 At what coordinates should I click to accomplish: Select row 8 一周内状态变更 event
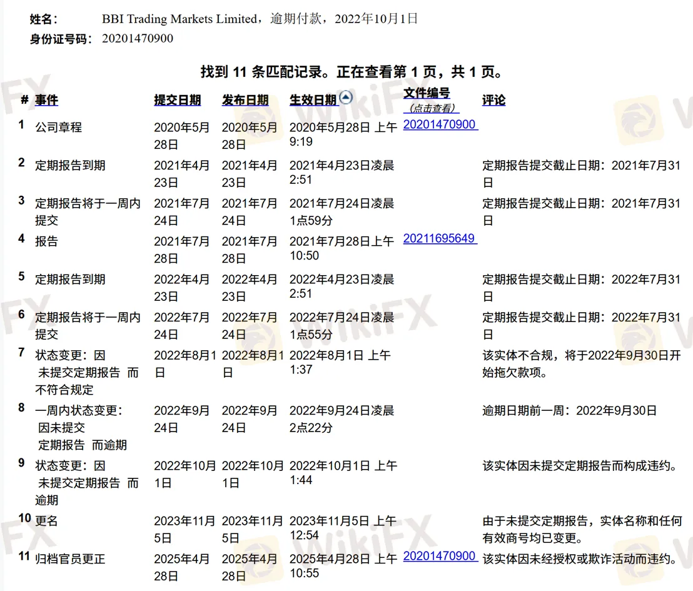coord(81,428)
